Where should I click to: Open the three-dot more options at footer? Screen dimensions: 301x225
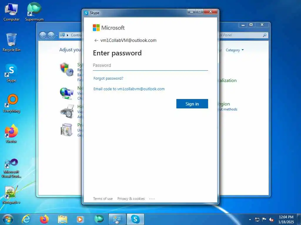coord(152,199)
